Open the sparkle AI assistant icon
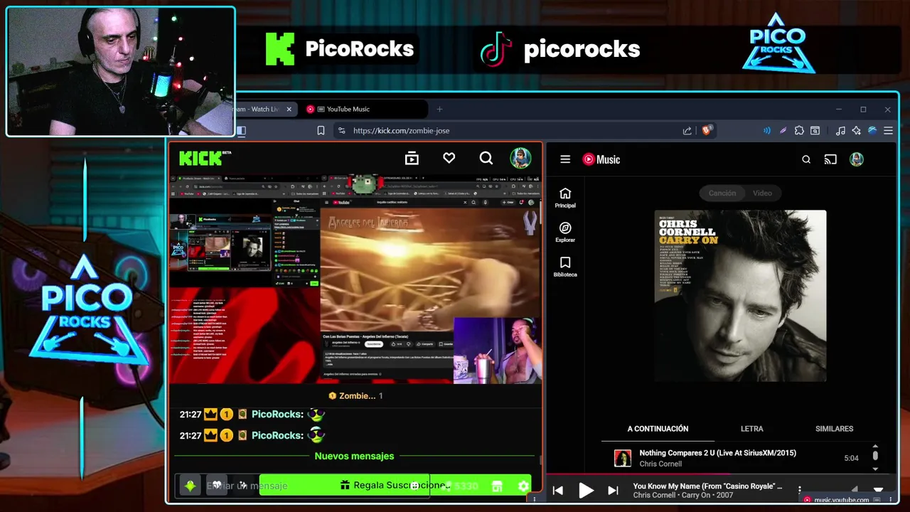 [x=856, y=131]
